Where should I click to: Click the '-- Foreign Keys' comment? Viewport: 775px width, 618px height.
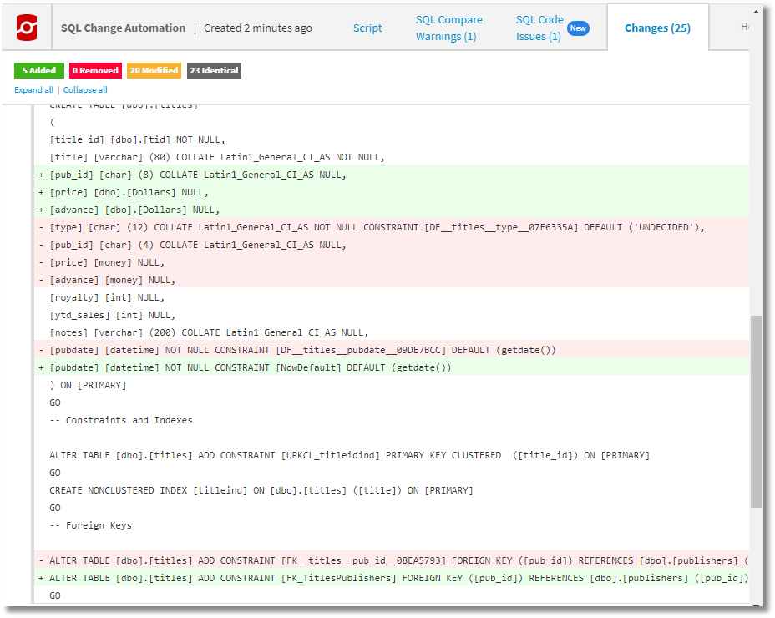(x=392, y=526)
